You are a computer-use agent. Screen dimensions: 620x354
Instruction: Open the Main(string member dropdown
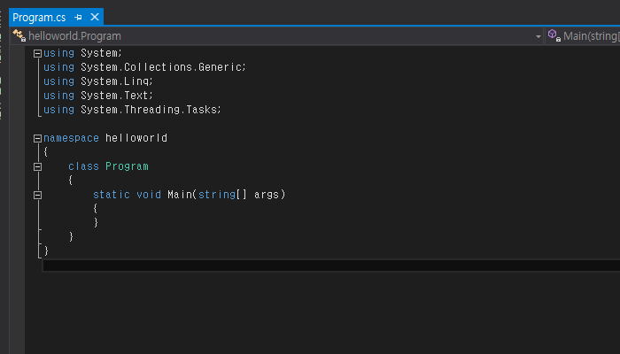[x=583, y=36]
